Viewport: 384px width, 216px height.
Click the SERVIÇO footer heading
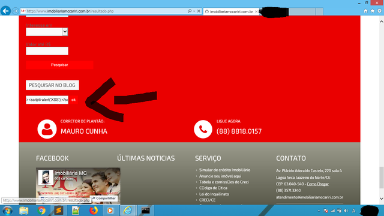point(208,158)
